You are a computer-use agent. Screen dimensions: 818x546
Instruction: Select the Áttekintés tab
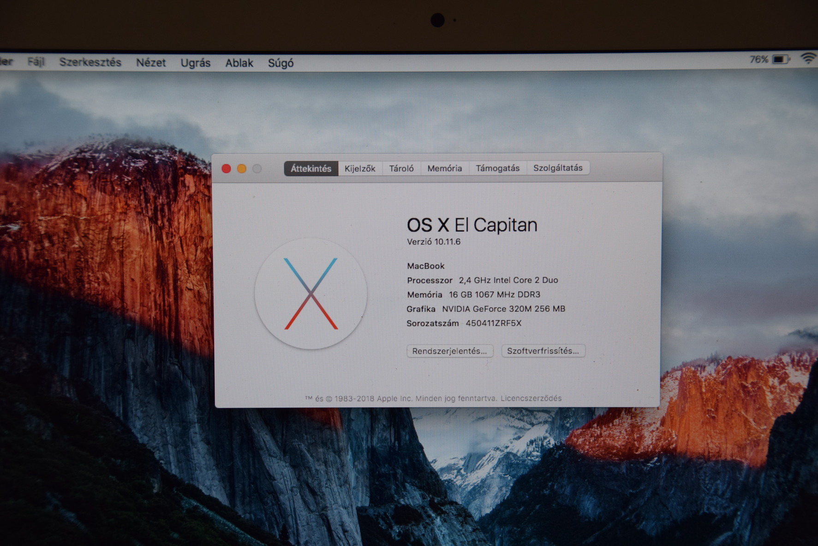coord(311,168)
